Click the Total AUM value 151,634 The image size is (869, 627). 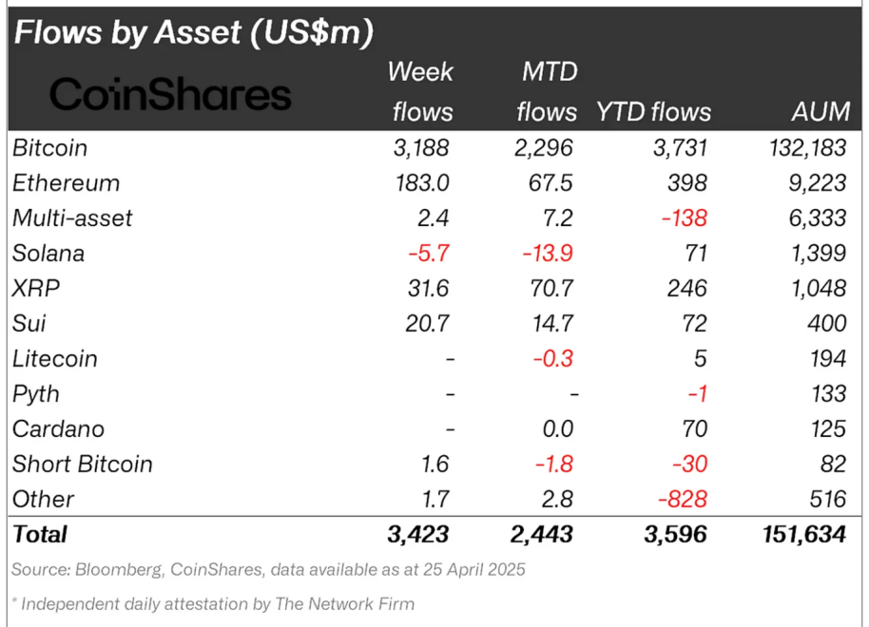coord(801,535)
